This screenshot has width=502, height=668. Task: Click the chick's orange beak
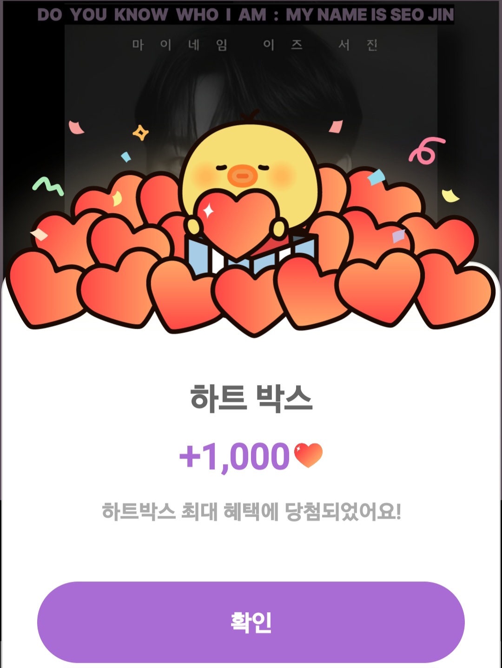coord(242,176)
